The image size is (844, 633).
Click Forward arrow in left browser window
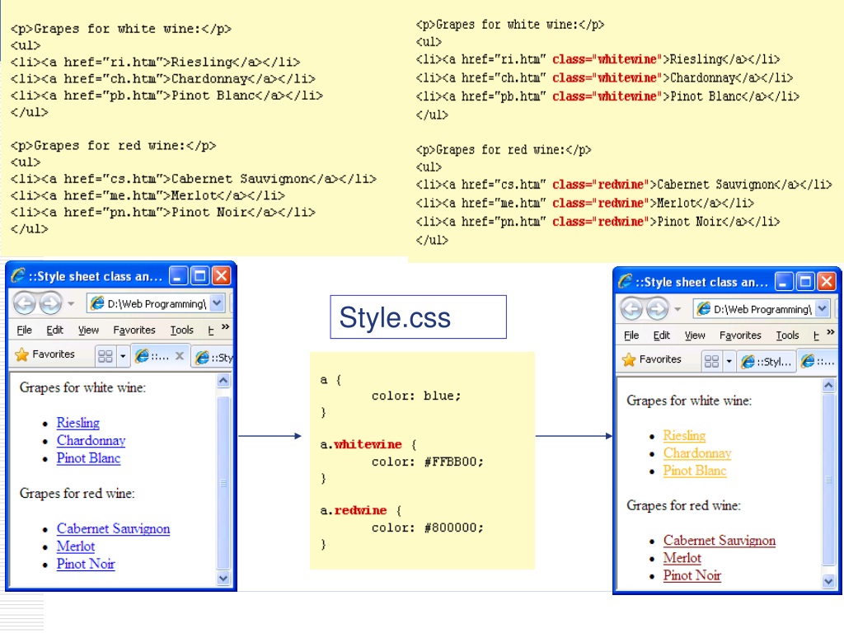[x=50, y=303]
